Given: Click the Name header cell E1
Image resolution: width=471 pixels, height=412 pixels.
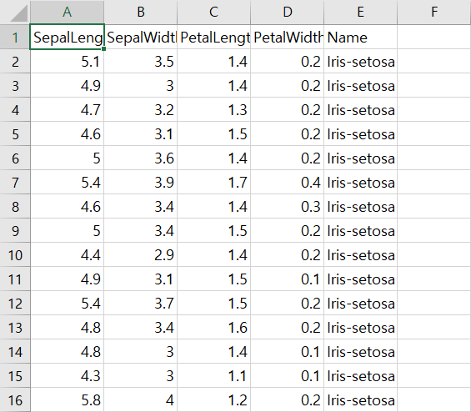Looking at the screenshot, I should (360, 37).
